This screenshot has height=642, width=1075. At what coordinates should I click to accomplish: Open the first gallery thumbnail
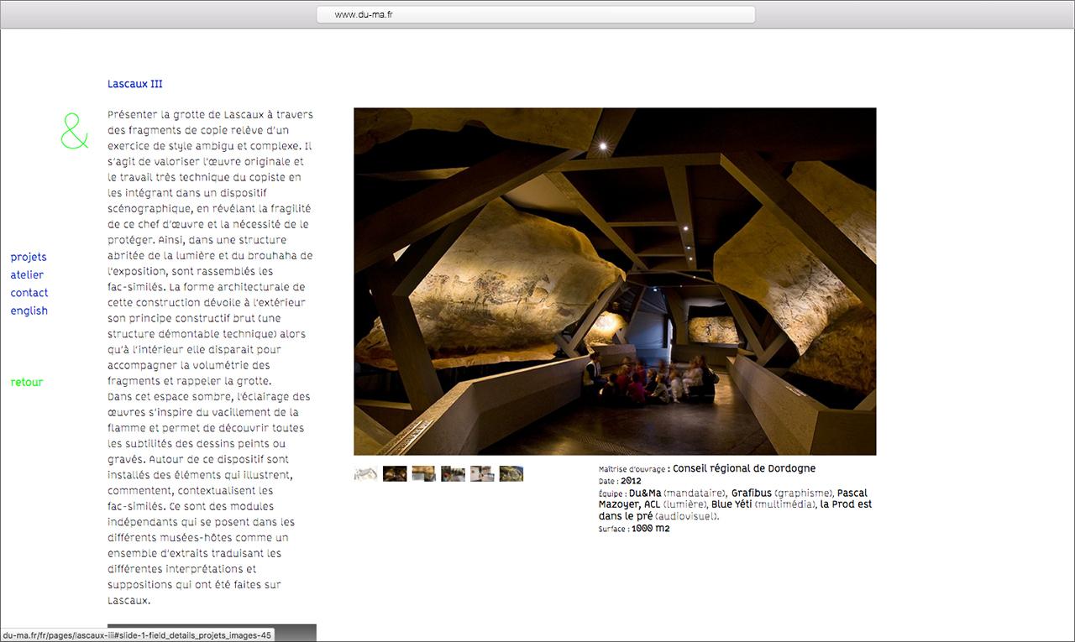coord(365,474)
